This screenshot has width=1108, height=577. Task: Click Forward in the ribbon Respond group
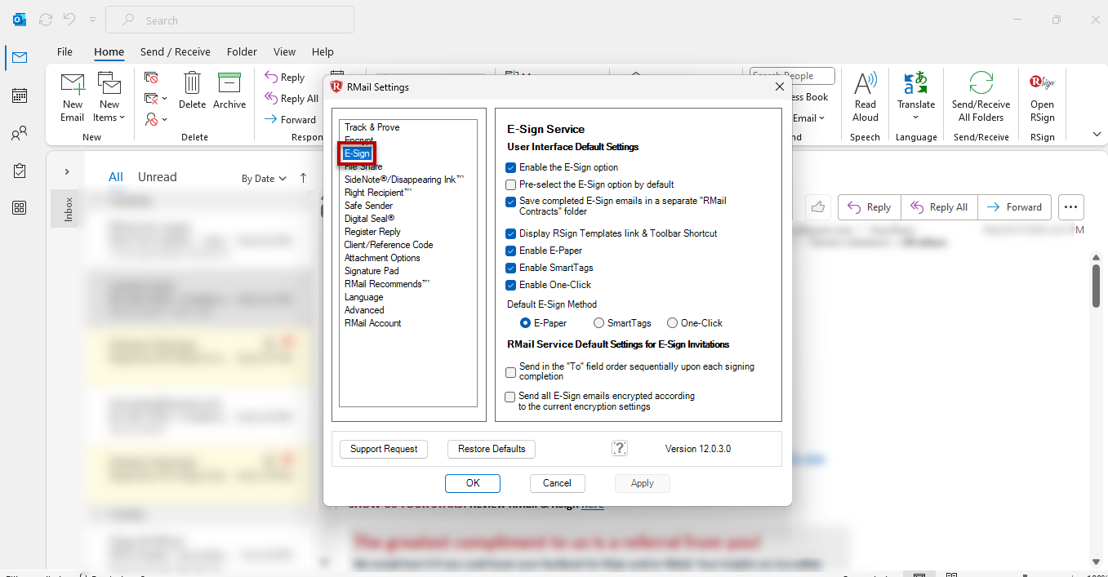[x=291, y=119]
